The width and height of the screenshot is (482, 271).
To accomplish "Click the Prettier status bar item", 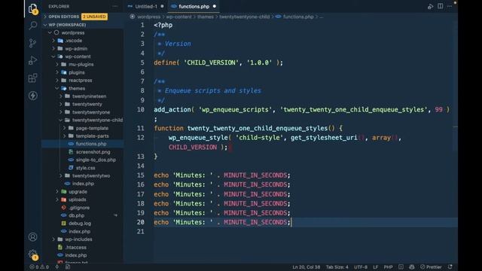I will click(431, 267).
